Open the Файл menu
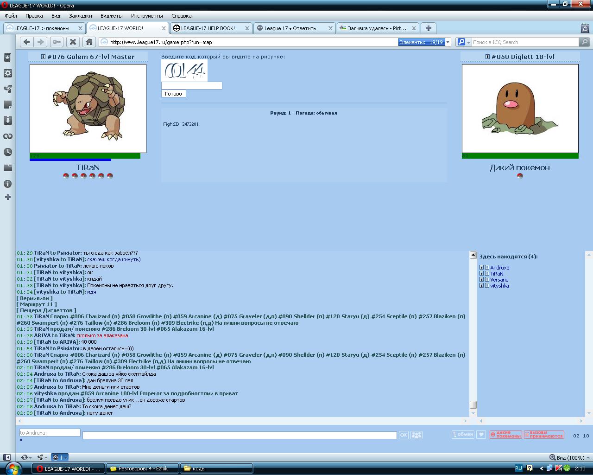The height and width of the screenshot is (475, 593). click(11, 16)
